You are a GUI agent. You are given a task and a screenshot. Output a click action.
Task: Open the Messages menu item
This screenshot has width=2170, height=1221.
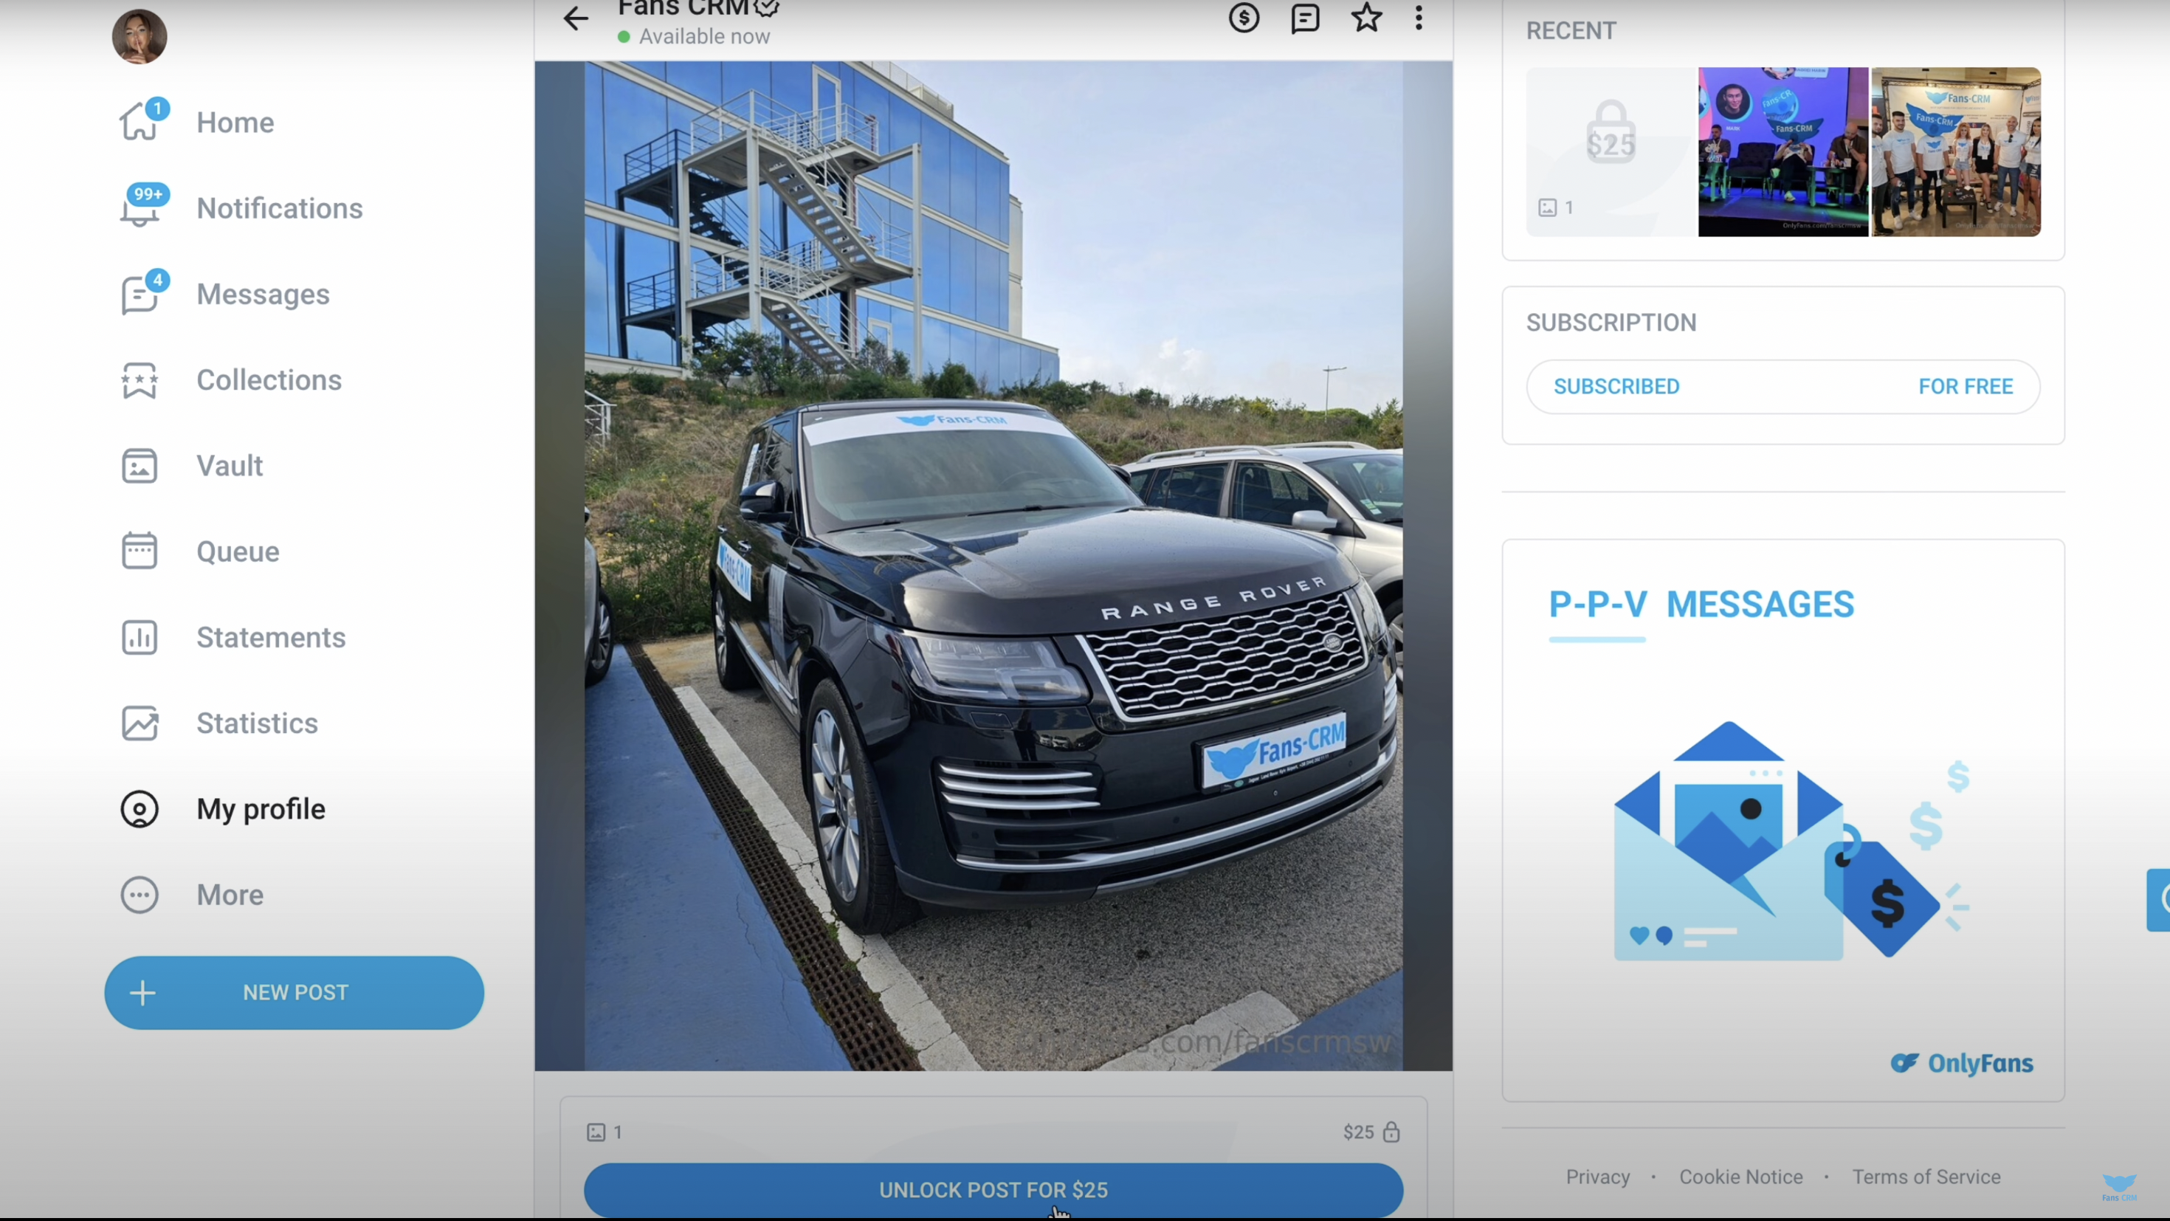[x=225, y=295]
